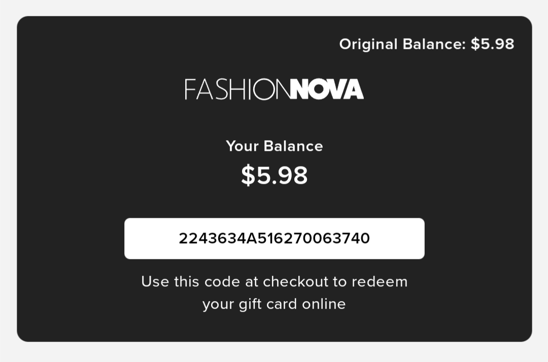Click code 2243634A516270063740 text
Image resolution: width=548 pixels, height=362 pixels.
275,239
